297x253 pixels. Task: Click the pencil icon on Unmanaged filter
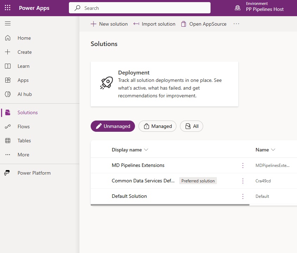99,126
